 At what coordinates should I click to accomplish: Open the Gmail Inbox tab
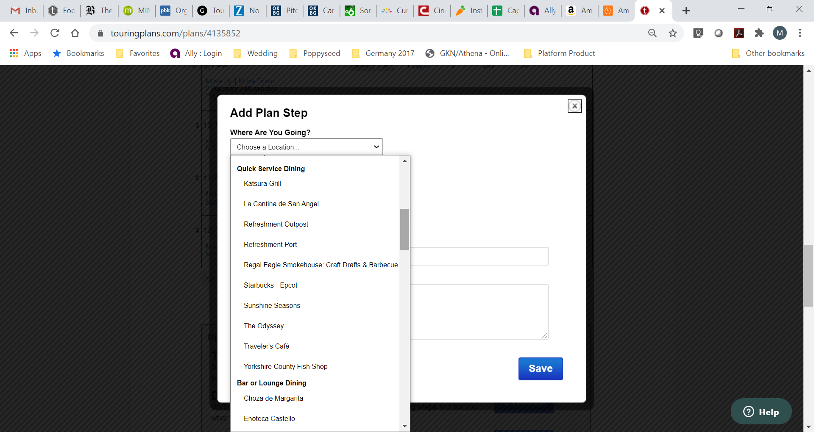tap(24, 11)
